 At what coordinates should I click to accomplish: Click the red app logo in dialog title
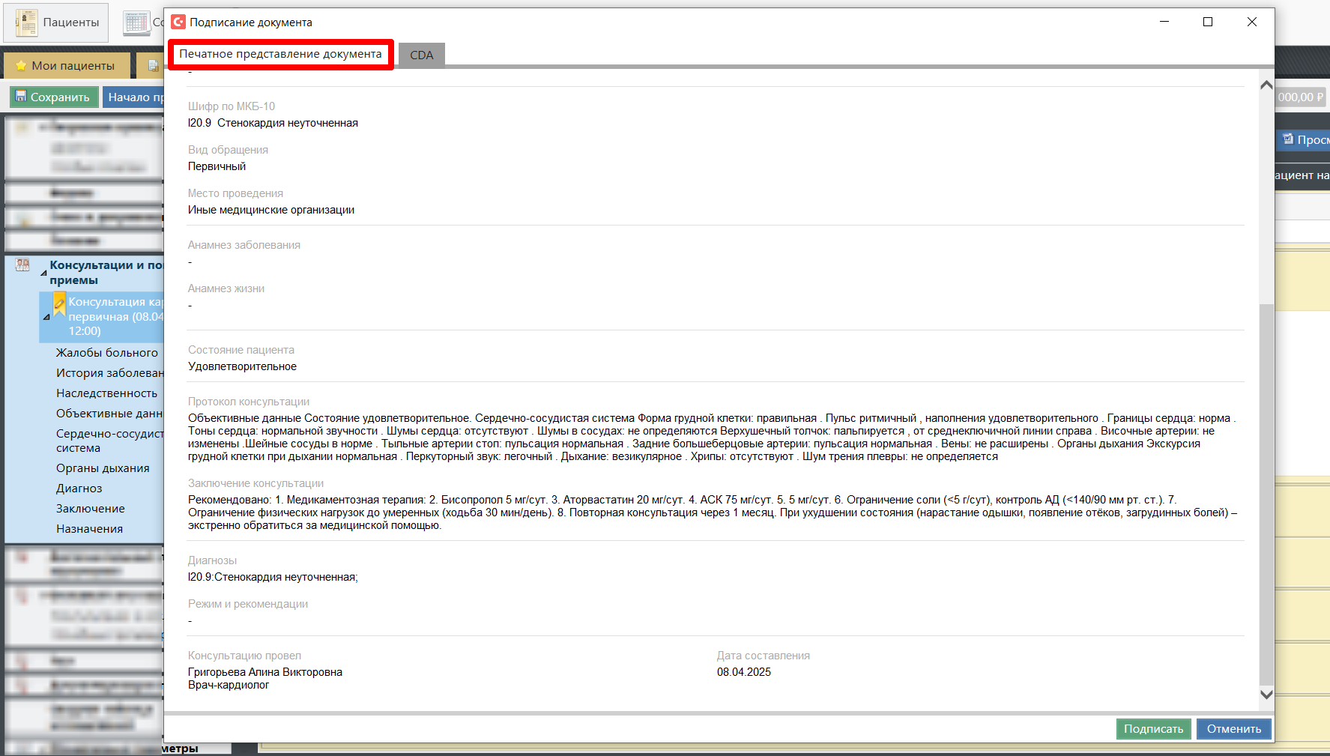(x=178, y=22)
